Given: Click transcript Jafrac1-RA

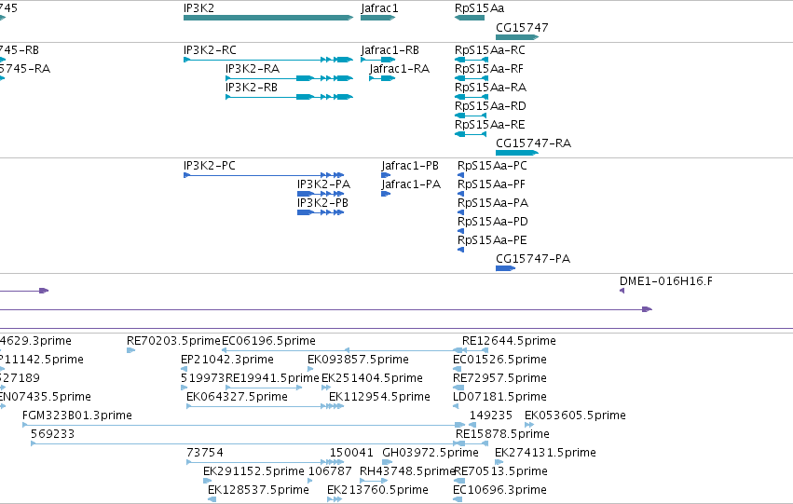Looking at the screenshot, I should (382, 78).
